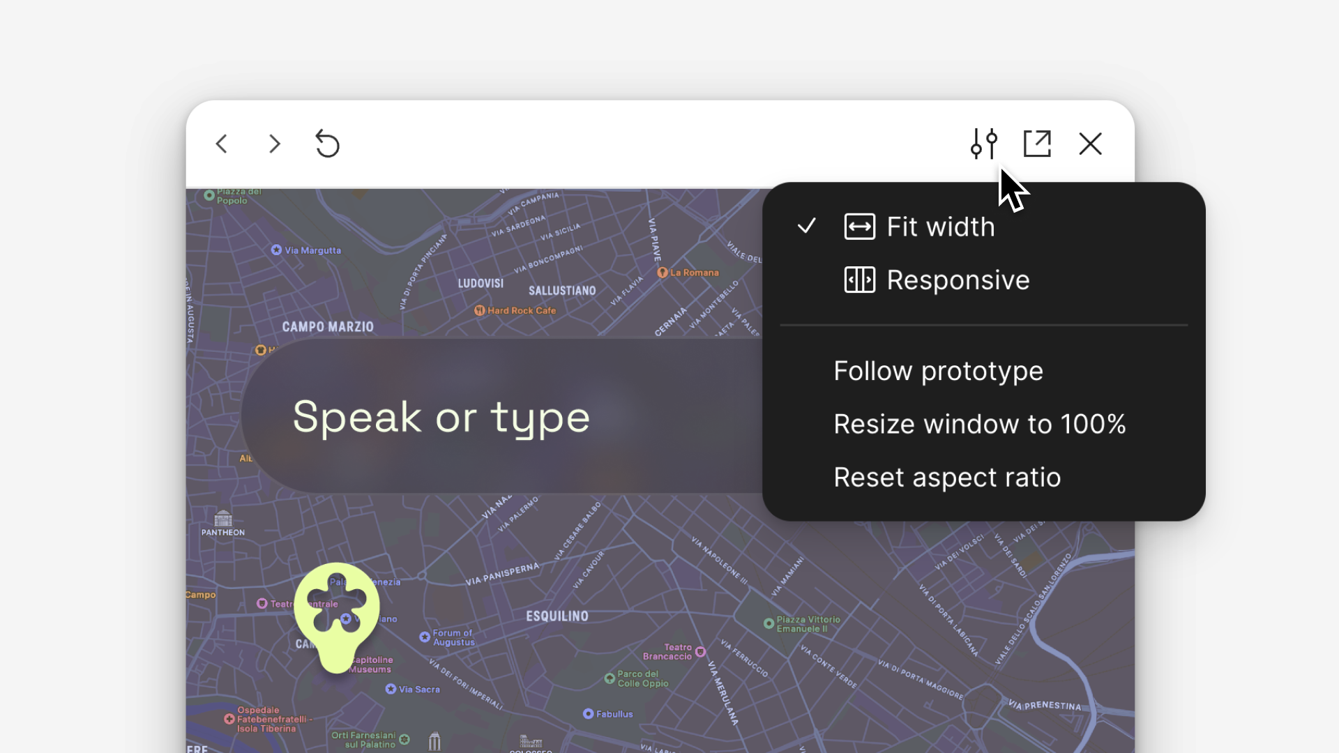The height and width of the screenshot is (753, 1339).
Task: Click the back navigation arrow
Action: click(222, 144)
